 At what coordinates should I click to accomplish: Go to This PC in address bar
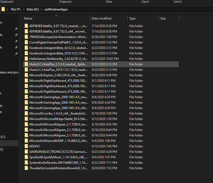(16, 9)
